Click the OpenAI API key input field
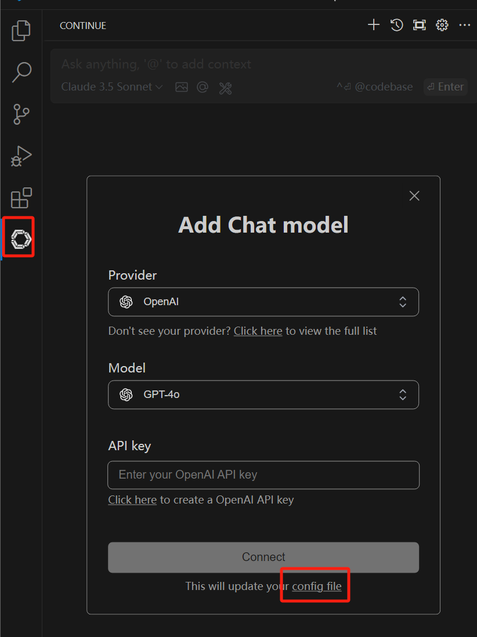 click(x=263, y=475)
